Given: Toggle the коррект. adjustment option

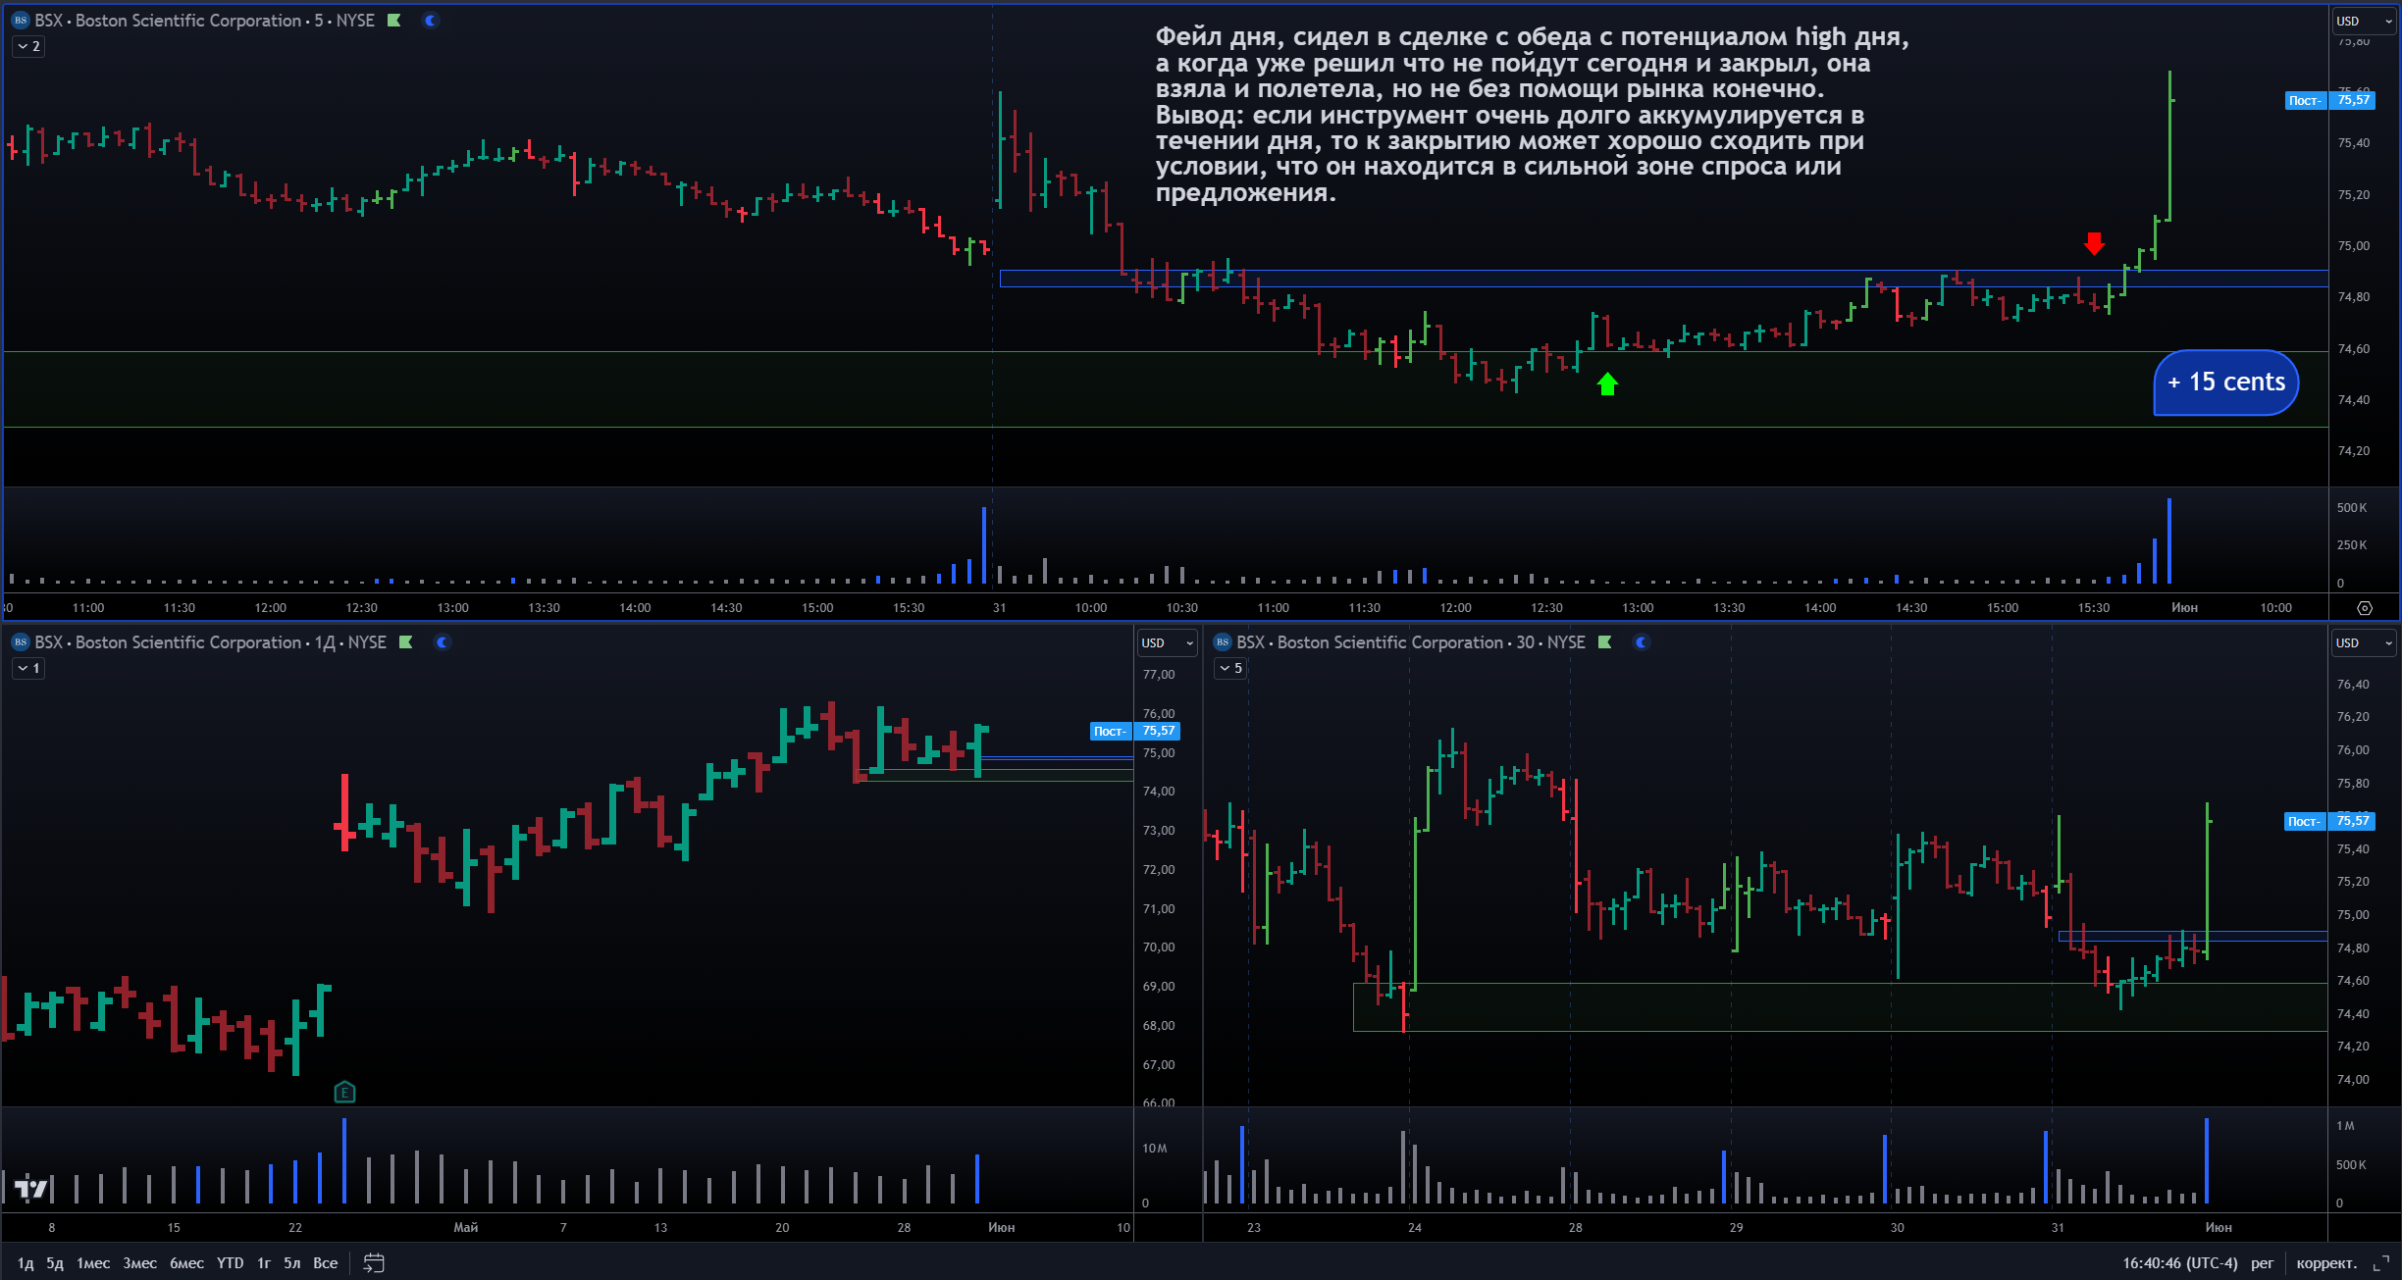Looking at the screenshot, I should [x=2326, y=1263].
